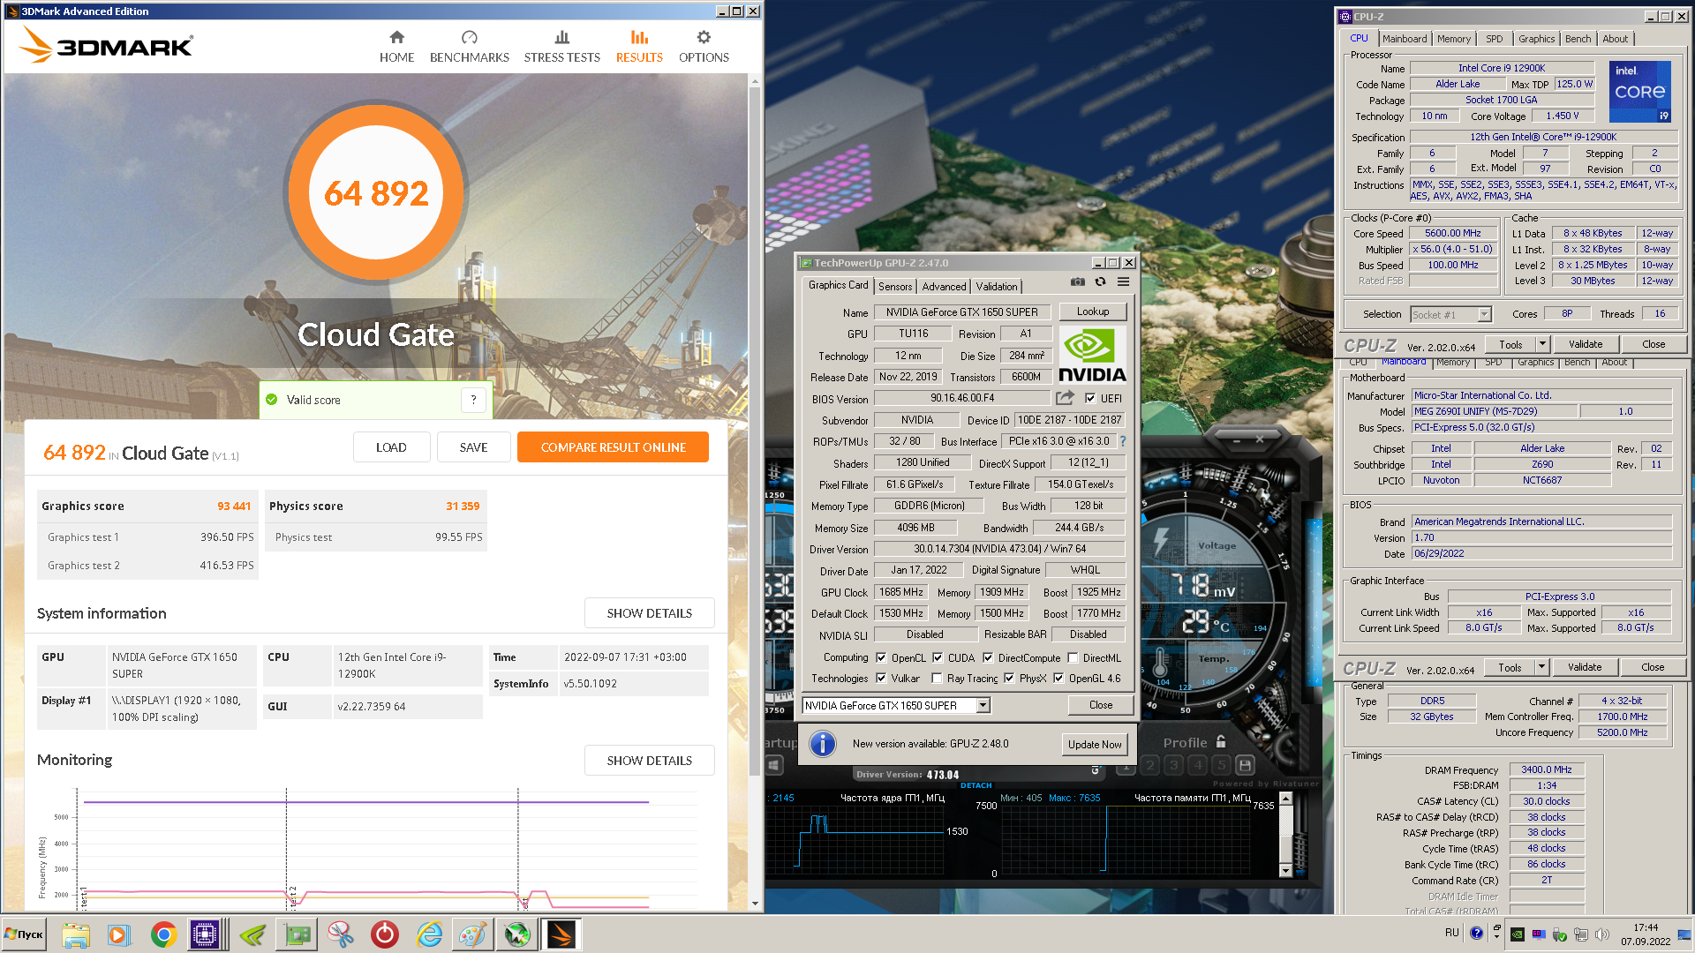Screen dimensions: 1695x953
Task: Click the bus interface question mark in GPU-Z
Action: point(1123,441)
